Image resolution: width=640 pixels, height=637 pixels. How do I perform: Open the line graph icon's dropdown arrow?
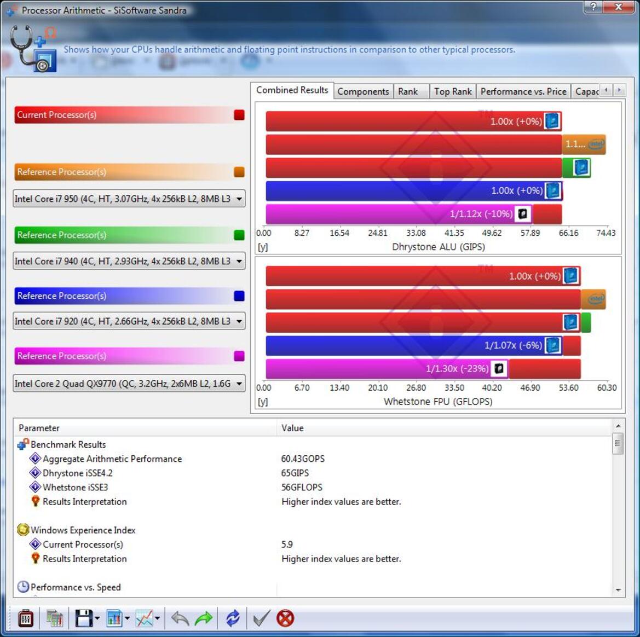pos(157,618)
